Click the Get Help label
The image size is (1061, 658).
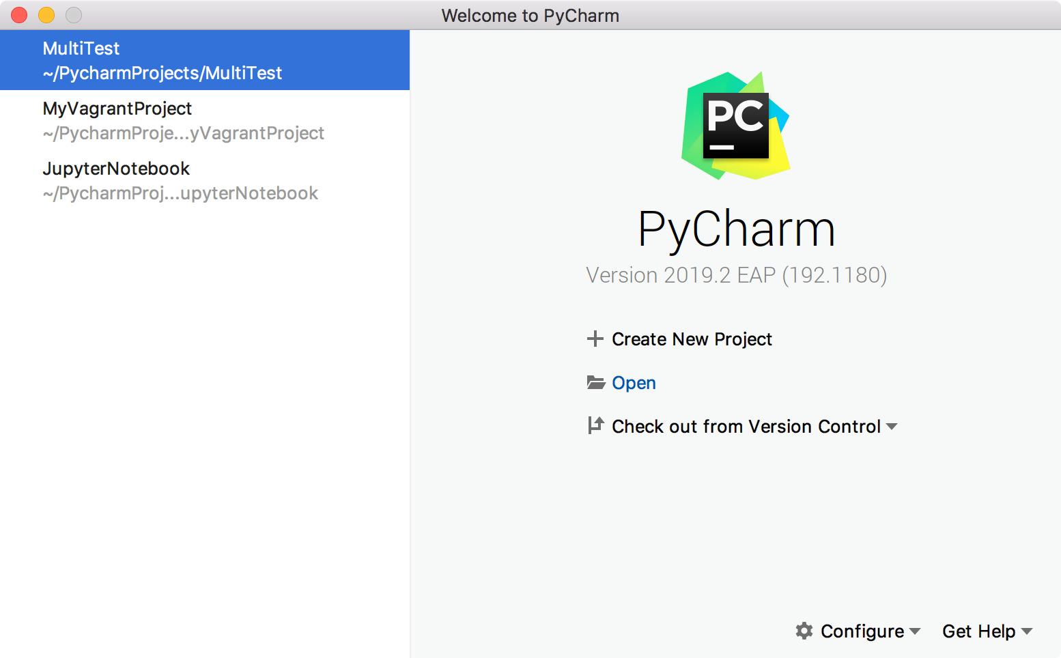(979, 631)
